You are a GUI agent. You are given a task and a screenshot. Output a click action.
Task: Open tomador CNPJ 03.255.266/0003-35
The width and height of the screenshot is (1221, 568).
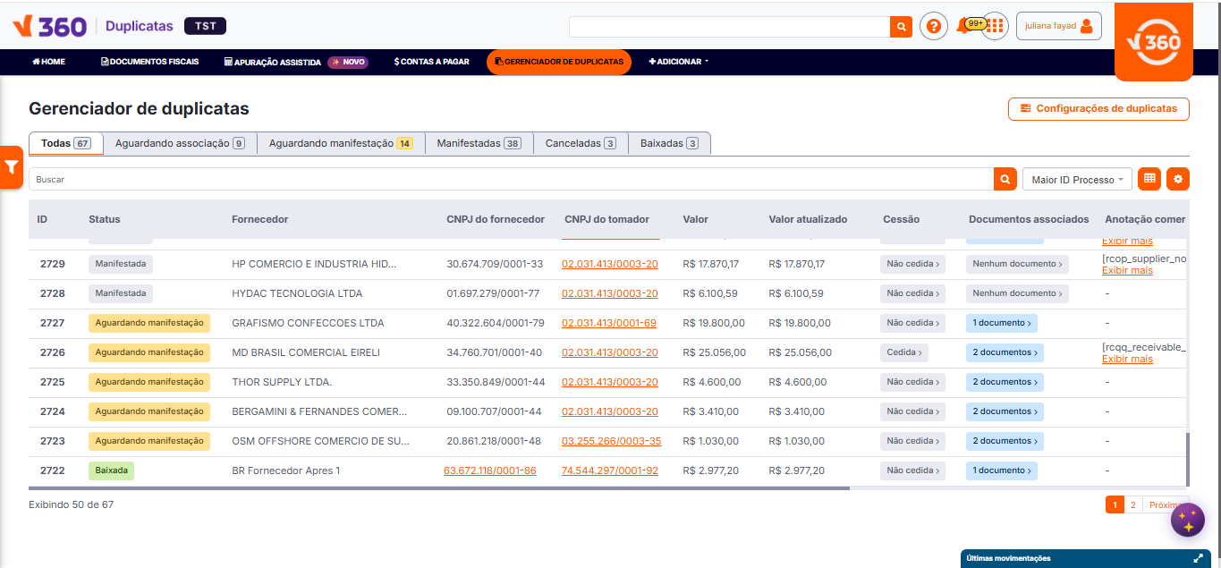click(612, 441)
